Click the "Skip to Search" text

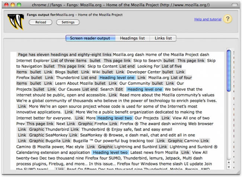147,60
